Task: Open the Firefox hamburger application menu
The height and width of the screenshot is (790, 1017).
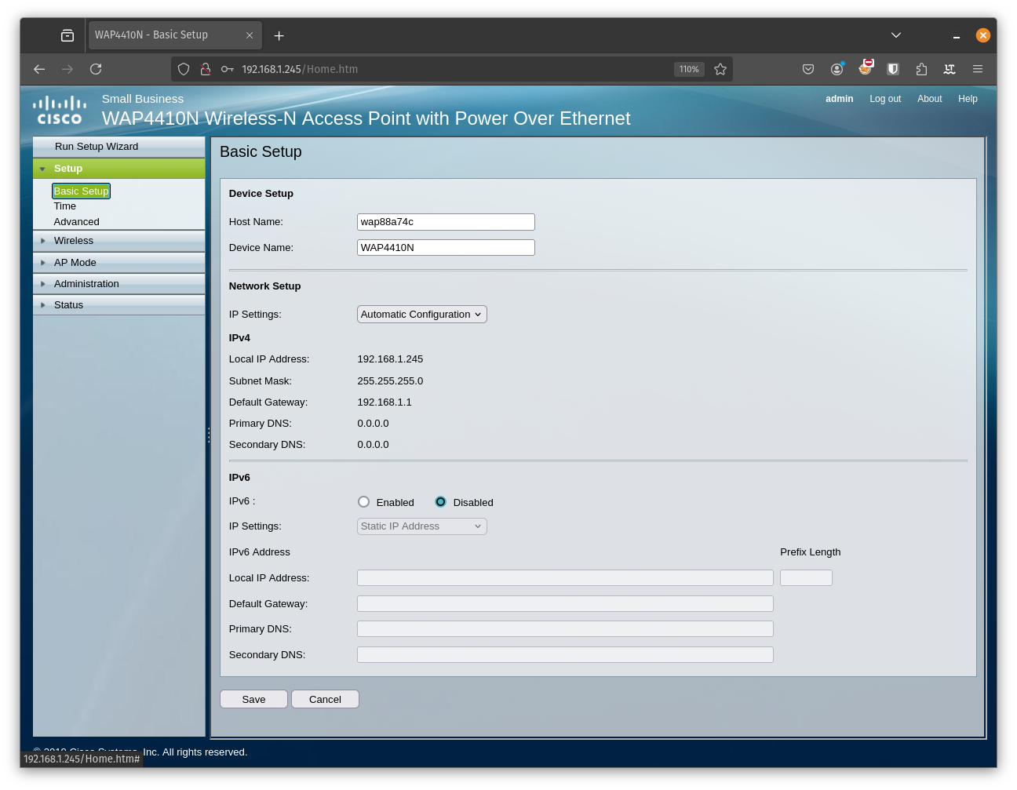Action: point(977,69)
